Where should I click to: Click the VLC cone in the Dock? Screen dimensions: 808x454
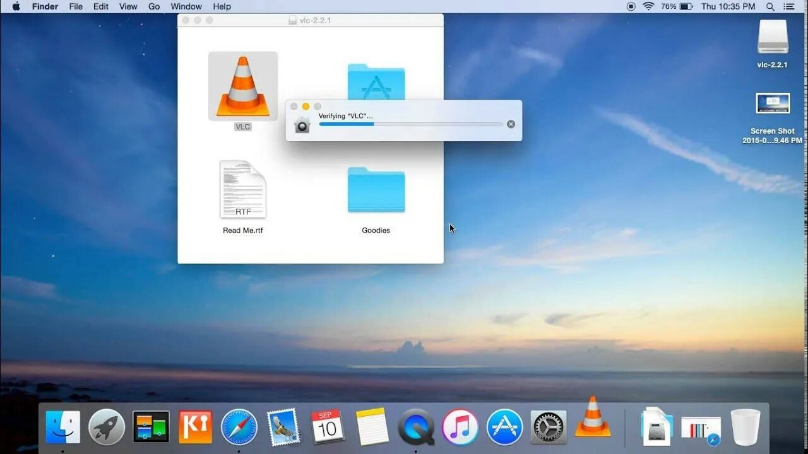pos(593,417)
